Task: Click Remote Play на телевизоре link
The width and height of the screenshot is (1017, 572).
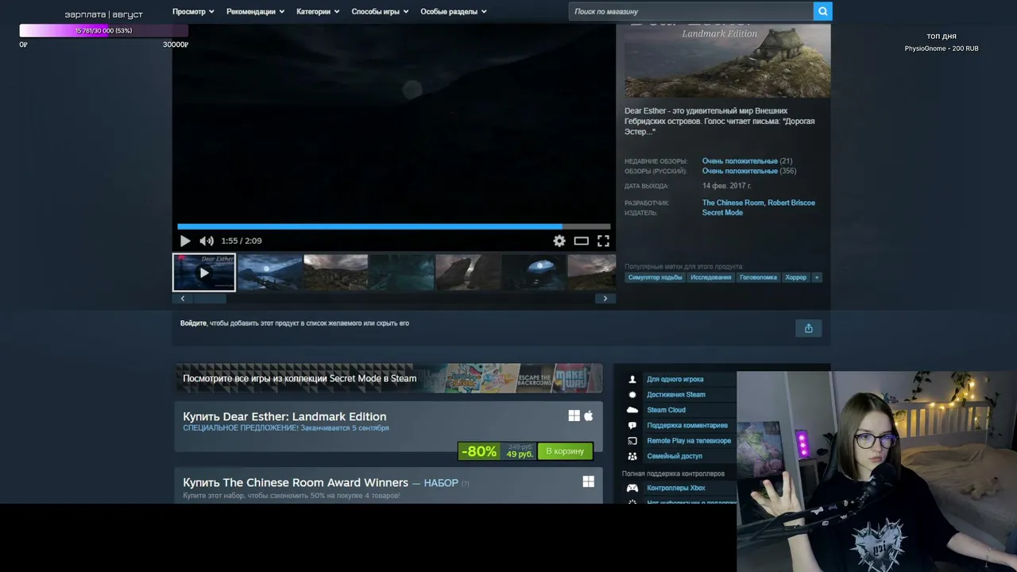Action: (x=689, y=441)
